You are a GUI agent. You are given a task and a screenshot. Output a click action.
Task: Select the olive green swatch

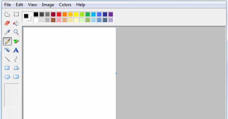point(88,20)
